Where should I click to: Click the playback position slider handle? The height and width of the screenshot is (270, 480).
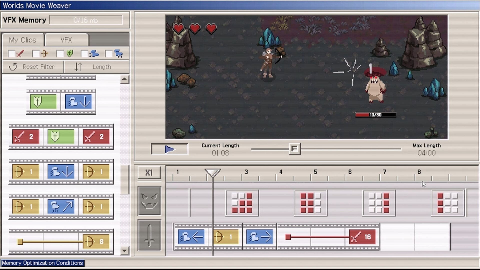tap(294, 149)
